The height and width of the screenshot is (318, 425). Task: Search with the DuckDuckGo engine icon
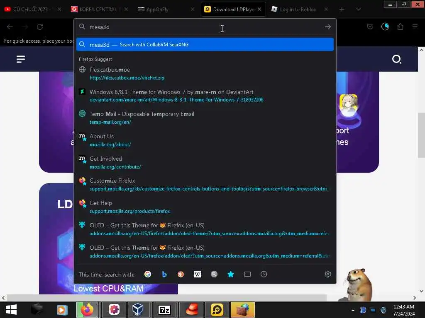point(181,274)
